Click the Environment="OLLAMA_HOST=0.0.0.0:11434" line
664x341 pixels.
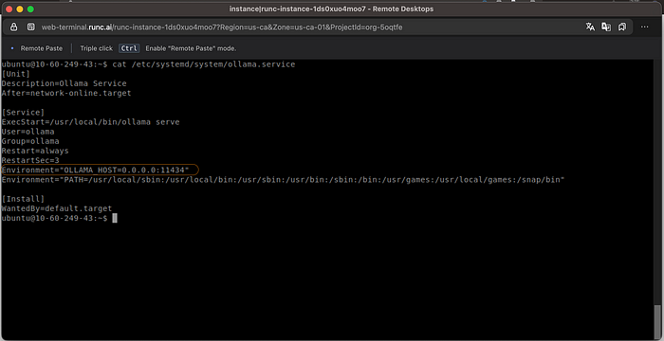[95, 170]
